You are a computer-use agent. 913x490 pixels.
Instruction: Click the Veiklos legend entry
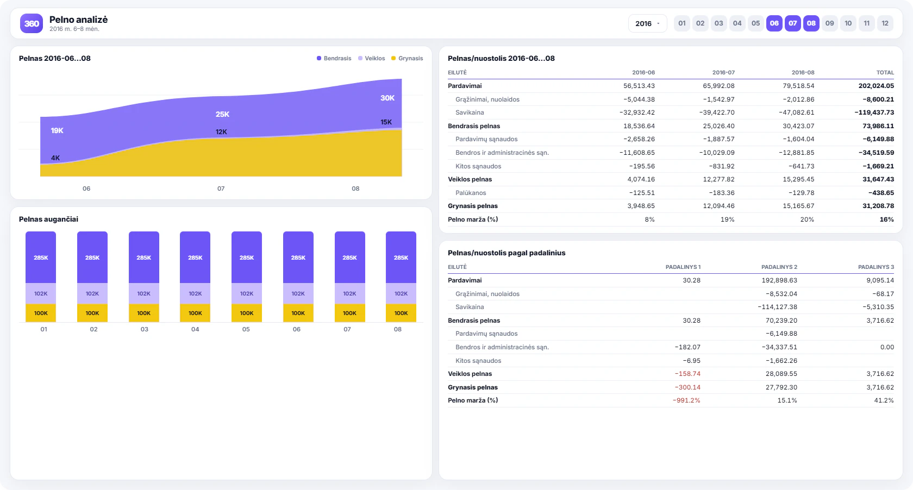[x=372, y=58]
